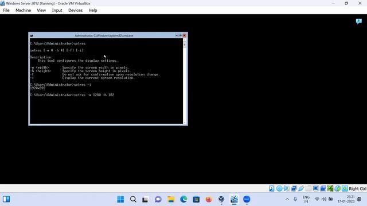
Task: Click the 'setres [-w # -h #]' usage line
Action: tap(57, 50)
